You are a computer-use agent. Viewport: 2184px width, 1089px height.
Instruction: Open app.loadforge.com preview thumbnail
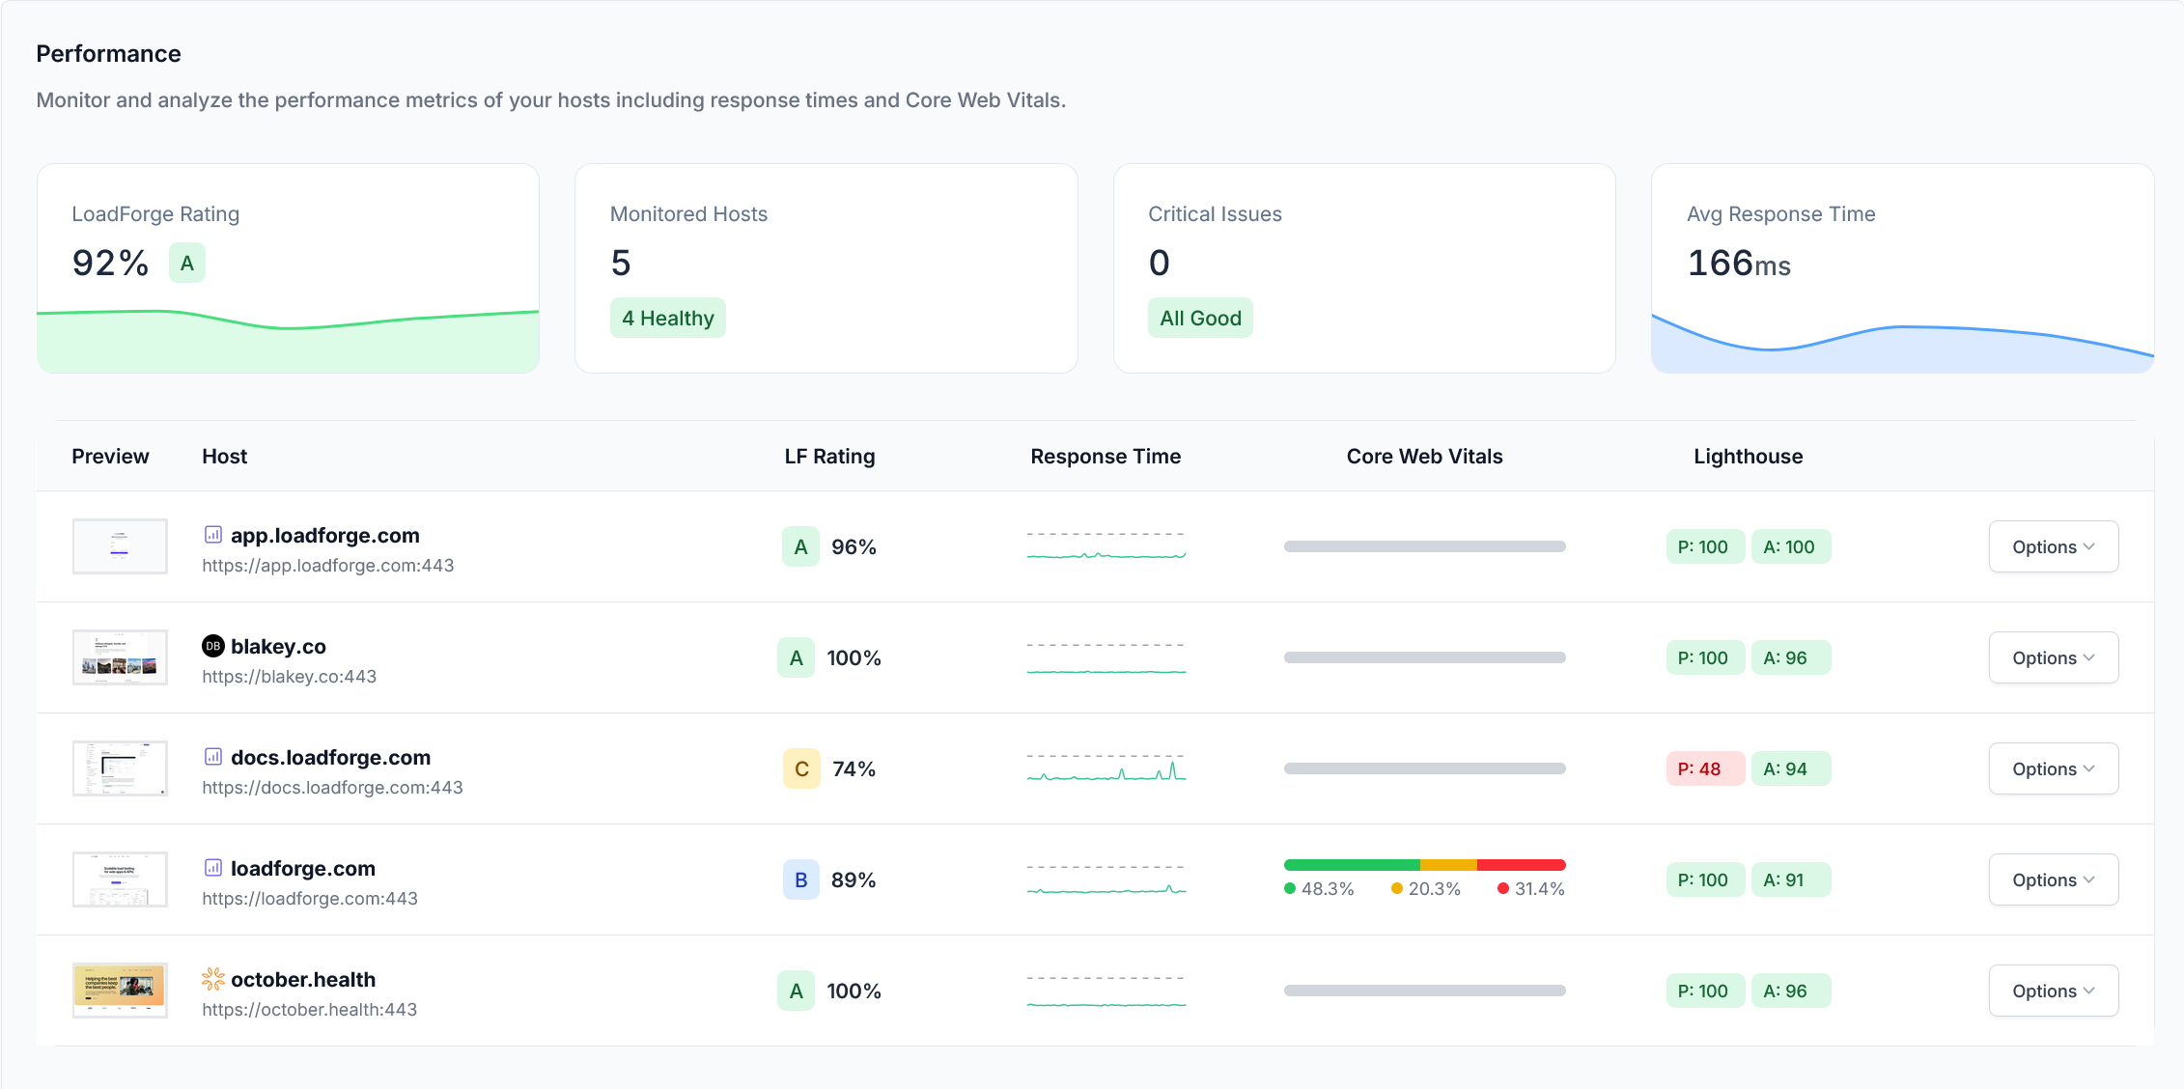[120, 546]
